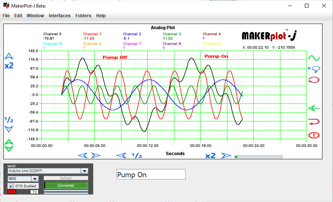The width and height of the screenshot is (333, 202).
Task: Click the green Connected button
Action: click(66, 185)
